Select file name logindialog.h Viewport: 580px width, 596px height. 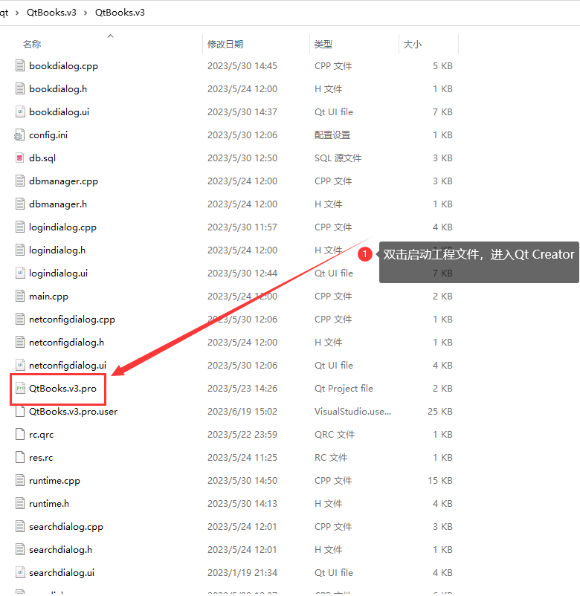pos(57,250)
